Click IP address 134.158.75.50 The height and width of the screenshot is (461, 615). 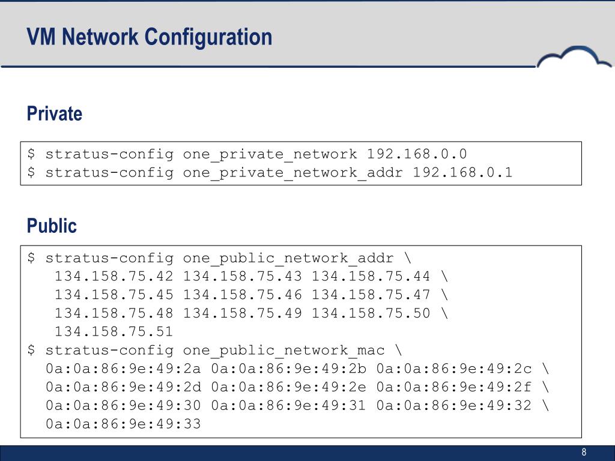pos(371,313)
